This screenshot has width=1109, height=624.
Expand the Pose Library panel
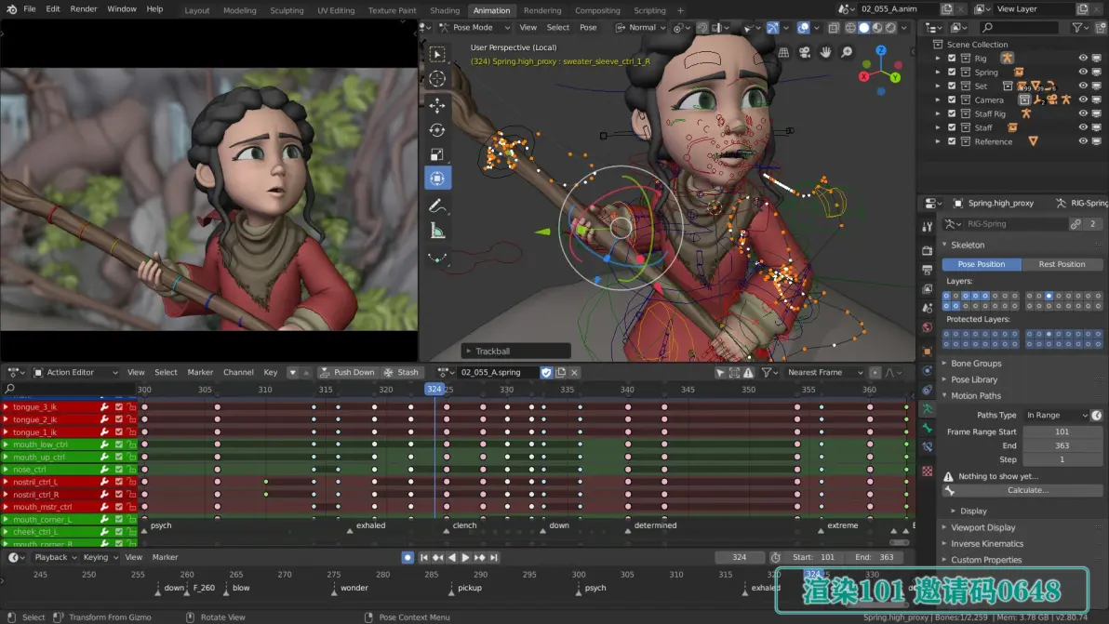pos(973,379)
